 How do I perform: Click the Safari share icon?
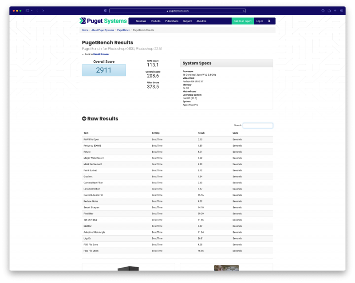329,11
